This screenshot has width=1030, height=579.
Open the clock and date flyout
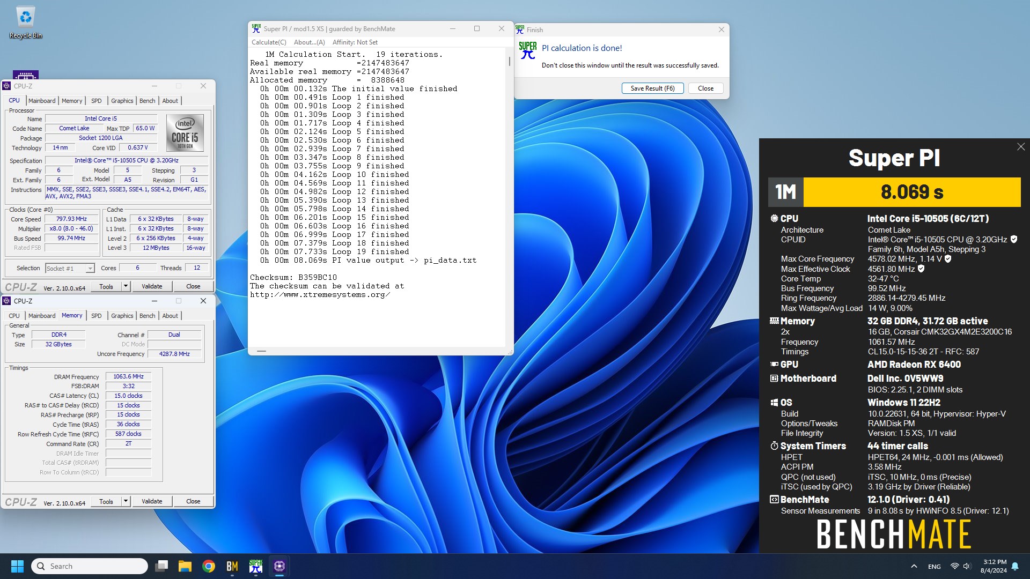994,566
